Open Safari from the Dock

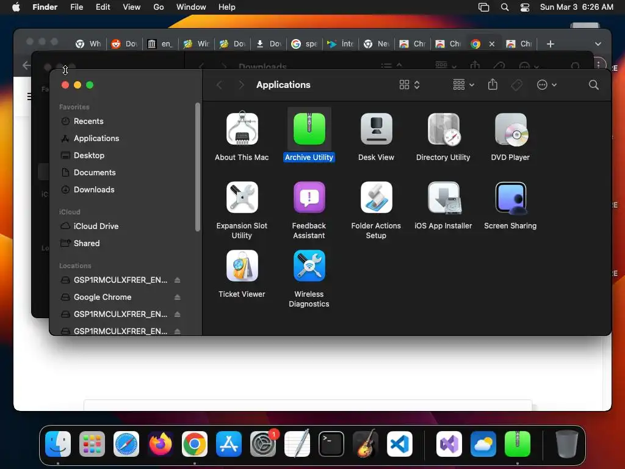pyautogui.click(x=126, y=444)
